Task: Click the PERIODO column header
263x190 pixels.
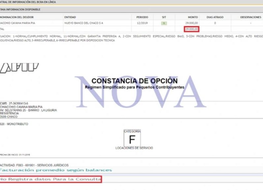Action: 142,17
